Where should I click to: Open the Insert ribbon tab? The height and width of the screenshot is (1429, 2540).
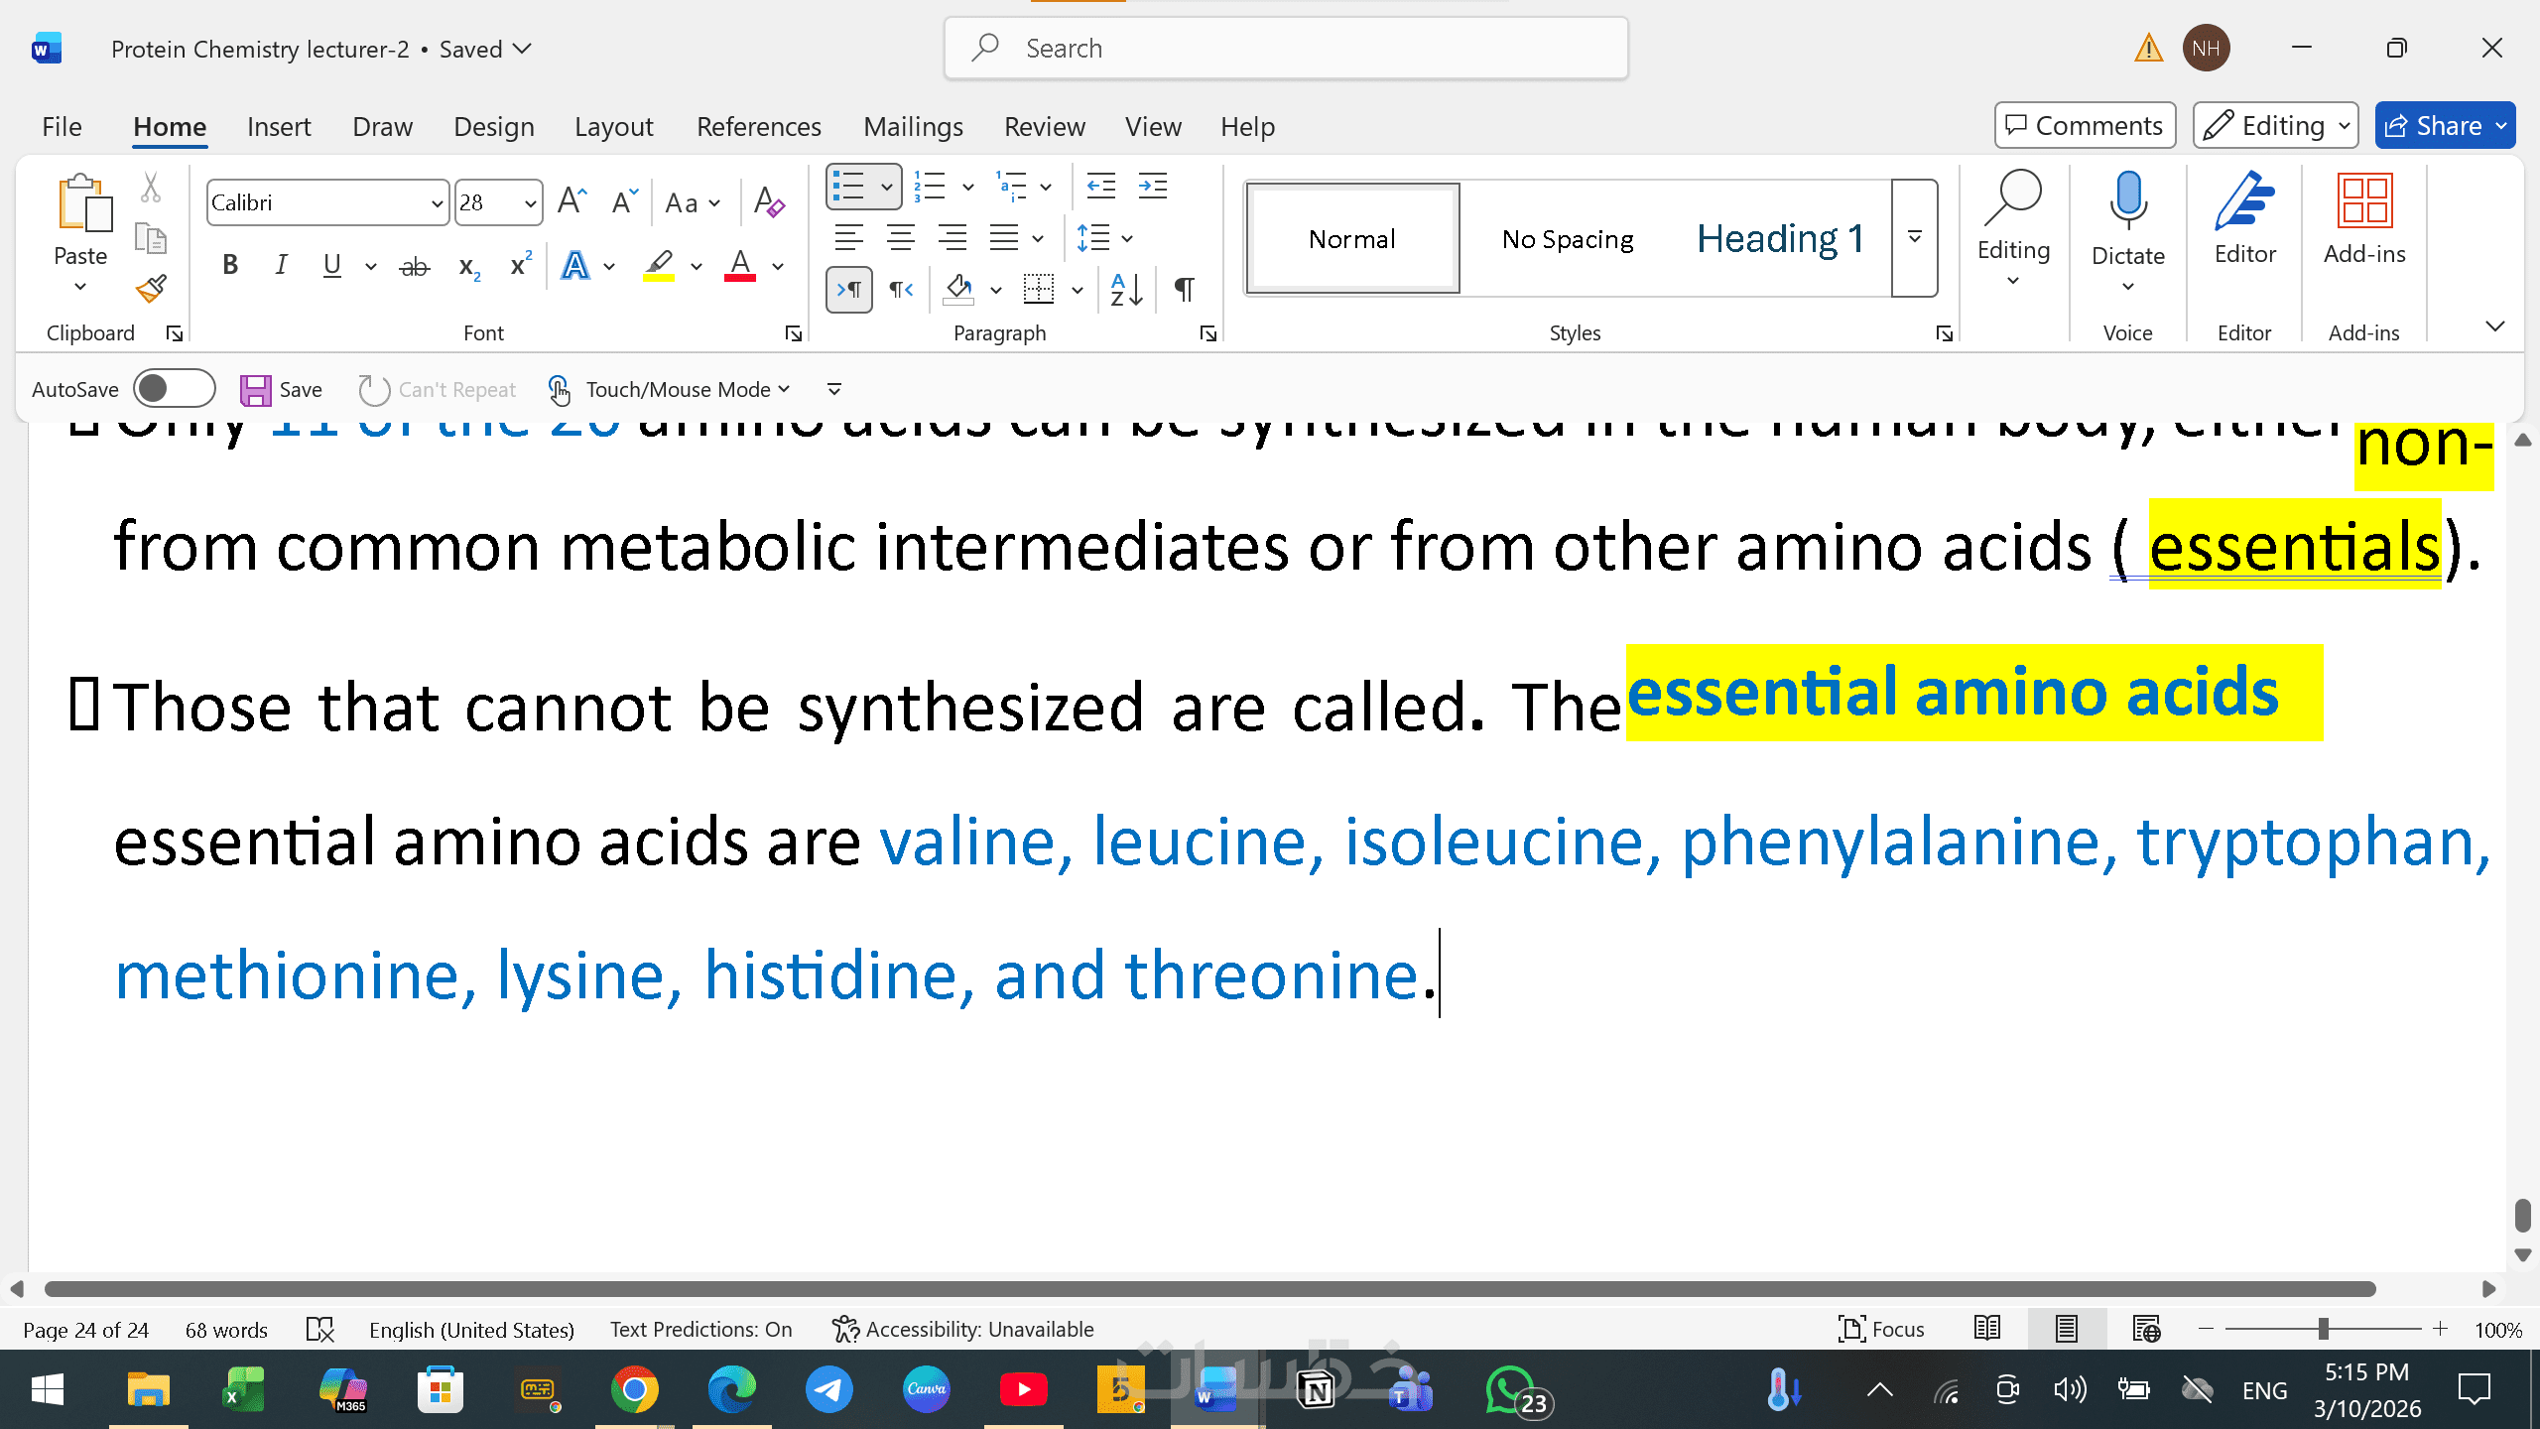click(x=279, y=127)
